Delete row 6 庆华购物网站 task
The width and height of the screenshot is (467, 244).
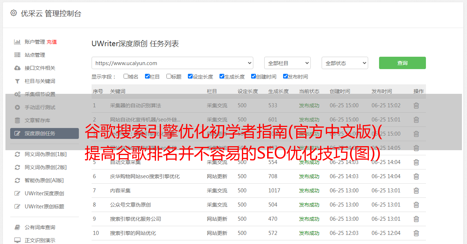click(416, 176)
